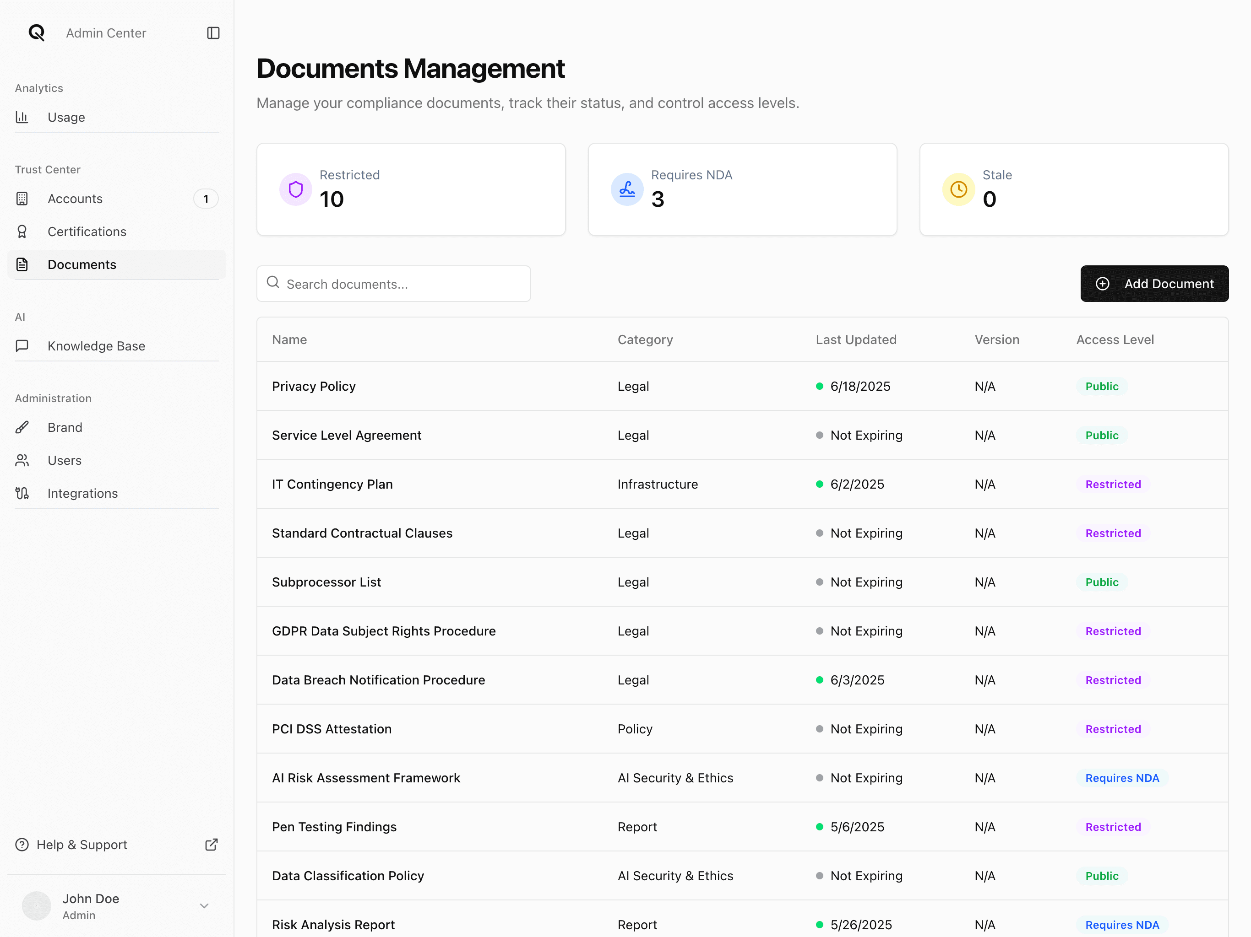The height and width of the screenshot is (937, 1251).
Task: Click the clock icon on the Stale card
Action: coord(958,189)
